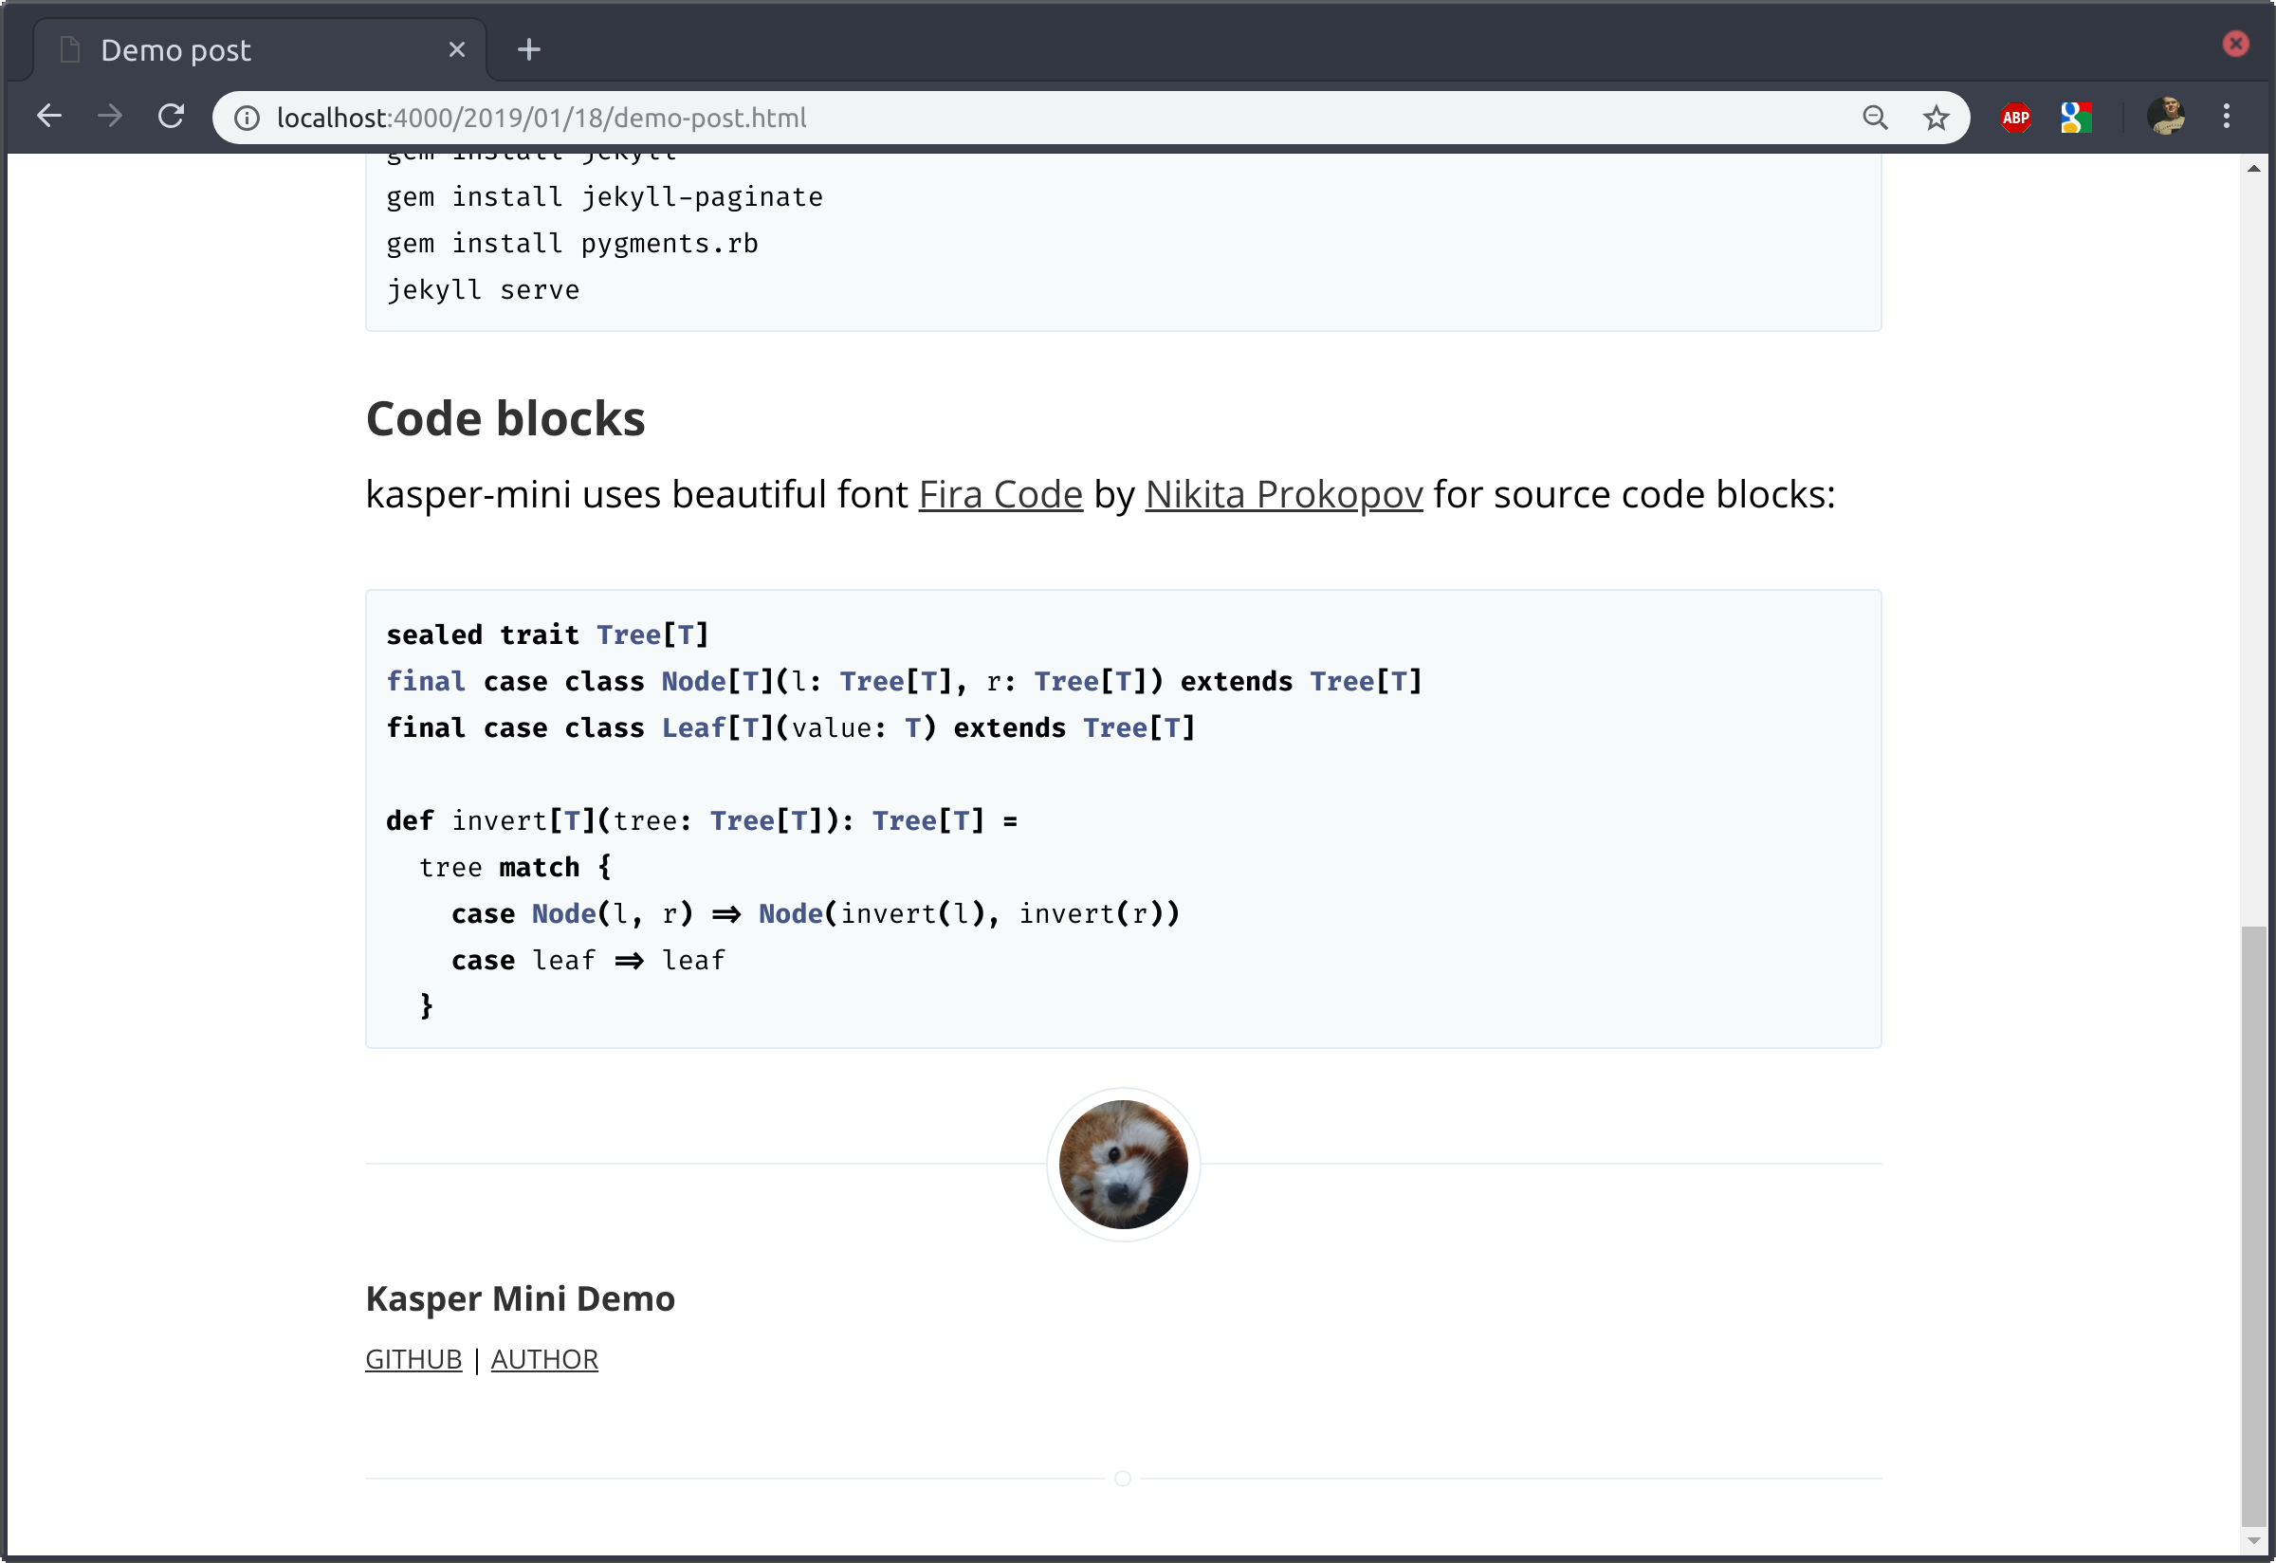The width and height of the screenshot is (2276, 1563).
Task: Open Chrome's three-dot menu
Action: coord(2226,117)
